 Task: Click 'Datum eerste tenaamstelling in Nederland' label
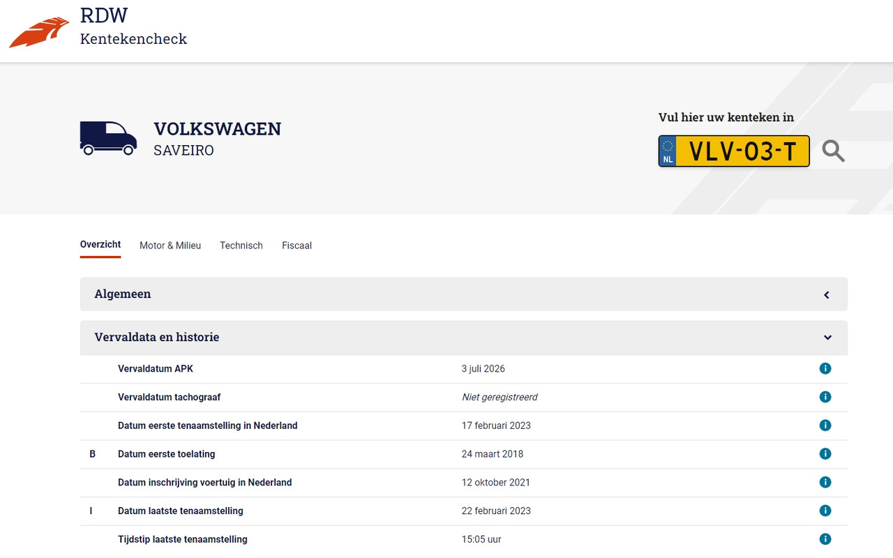point(208,425)
